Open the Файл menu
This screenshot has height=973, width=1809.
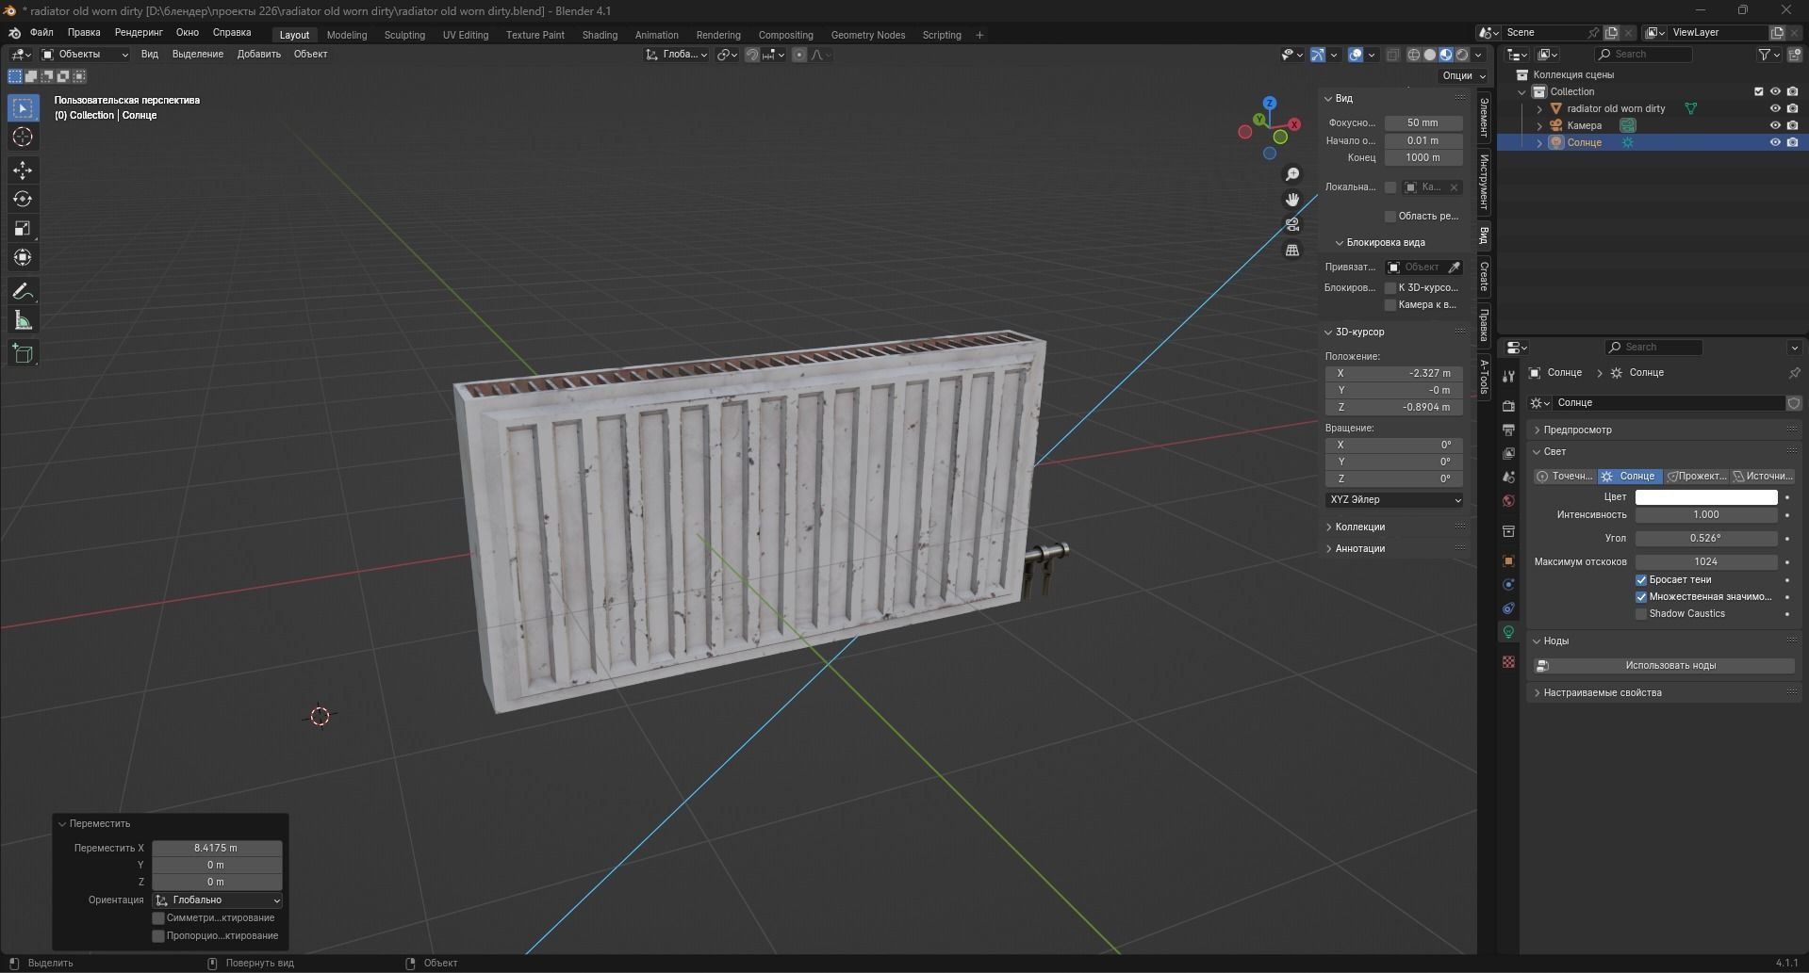point(41,32)
